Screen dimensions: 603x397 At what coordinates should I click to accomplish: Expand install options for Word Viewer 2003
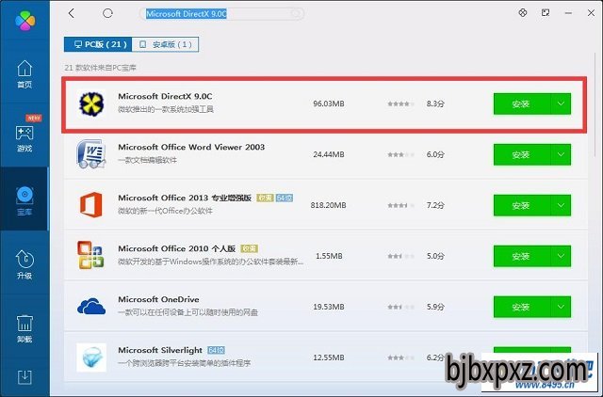[561, 154]
